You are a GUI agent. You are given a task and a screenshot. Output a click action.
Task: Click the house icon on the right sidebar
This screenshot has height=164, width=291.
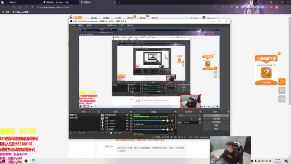[x=282, y=90]
